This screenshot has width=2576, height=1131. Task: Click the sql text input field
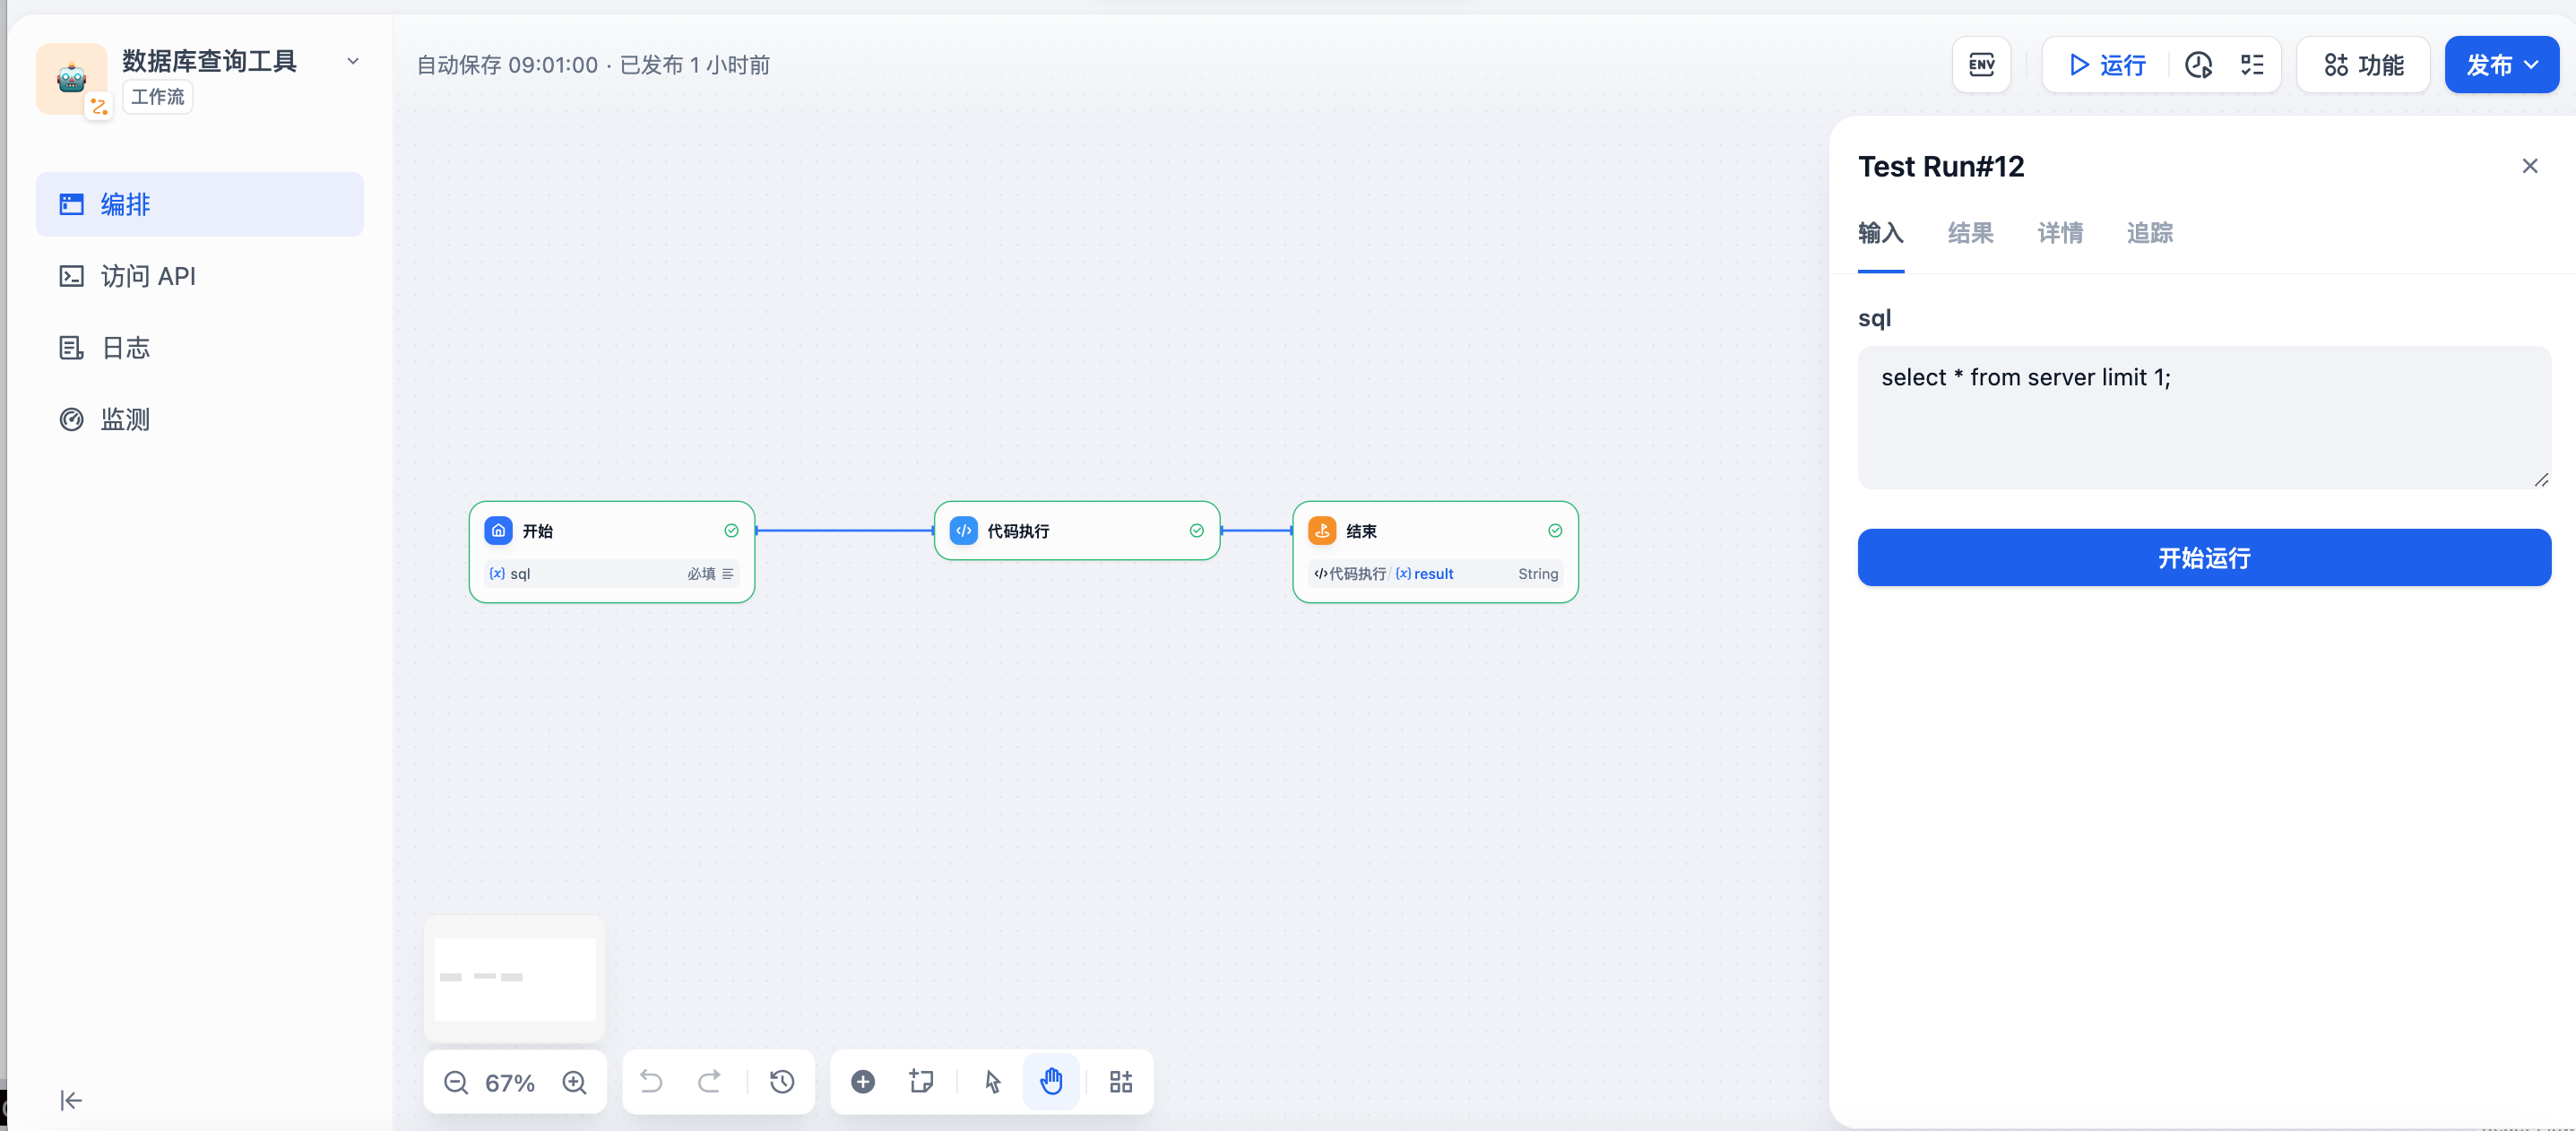(2203, 417)
